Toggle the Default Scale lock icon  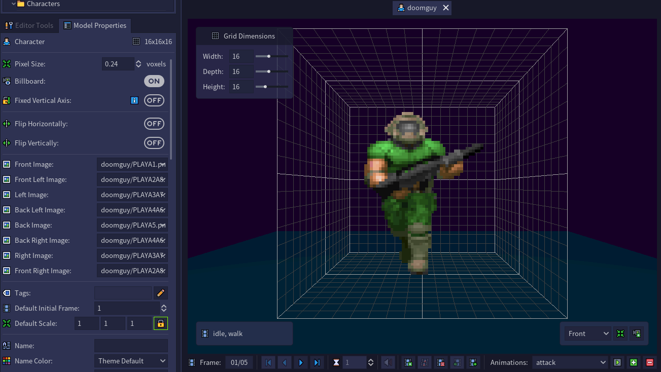click(161, 323)
